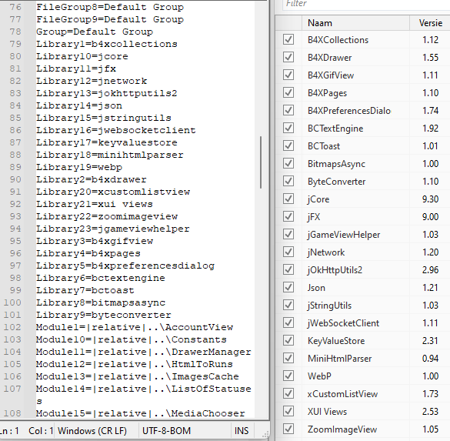Select the MiniHtmlParser library name
This screenshot has width=450, height=441.
(339, 359)
